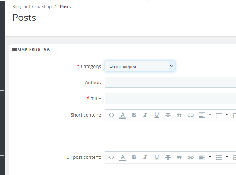Focus the Author input field
This screenshot has height=175, width=236.
[x=170, y=82]
